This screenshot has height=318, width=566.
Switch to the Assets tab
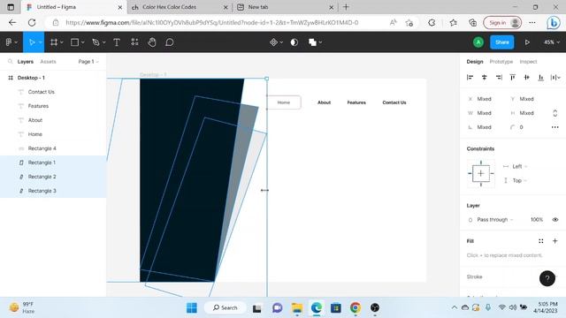coord(48,62)
